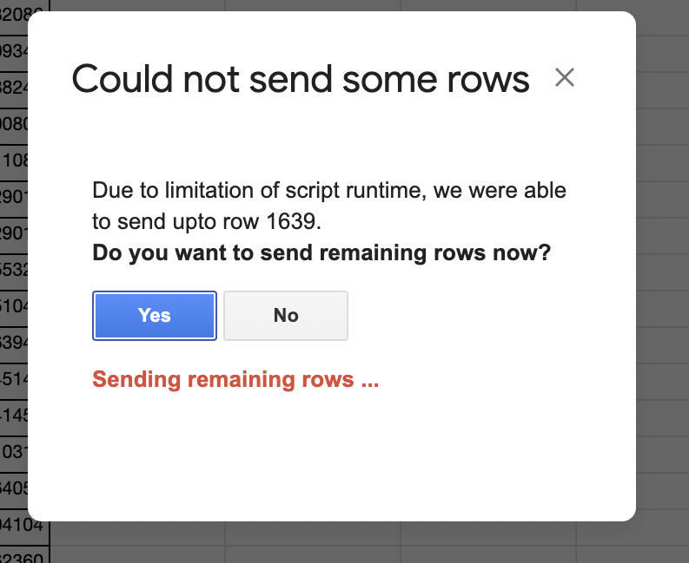Click the bold 'Do you want to send' question
The width and height of the screenshot is (689, 563).
tap(321, 253)
